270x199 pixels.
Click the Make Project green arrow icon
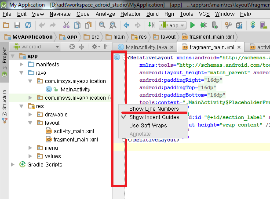click(x=151, y=25)
